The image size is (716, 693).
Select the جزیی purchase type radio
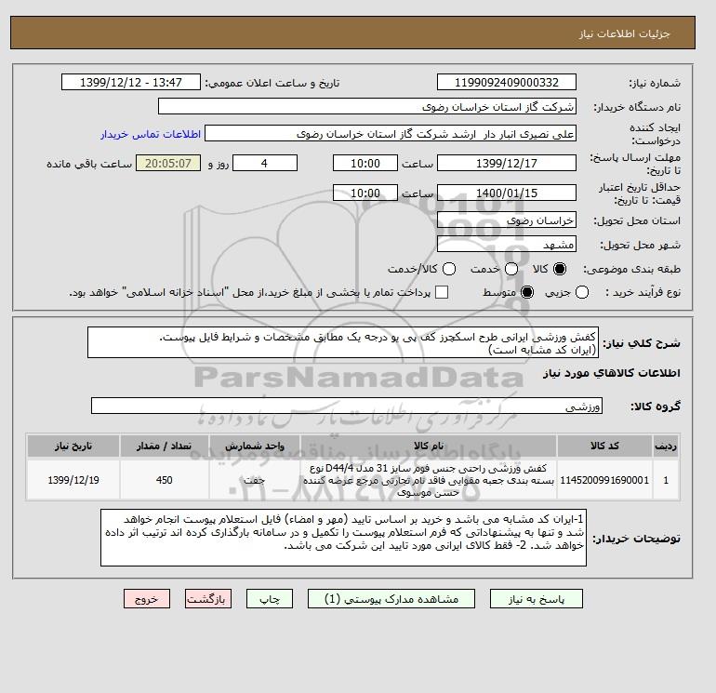pos(582,292)
